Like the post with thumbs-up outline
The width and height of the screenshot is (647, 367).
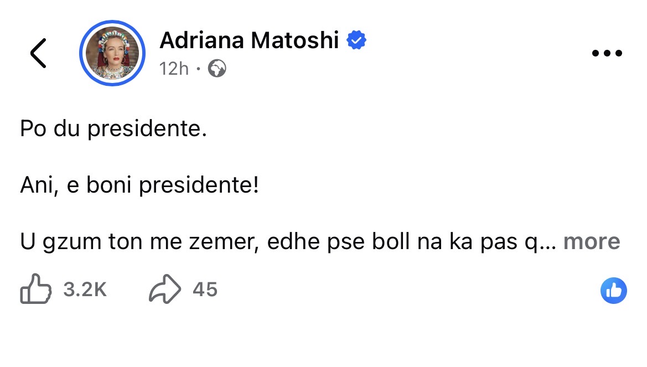36,290
